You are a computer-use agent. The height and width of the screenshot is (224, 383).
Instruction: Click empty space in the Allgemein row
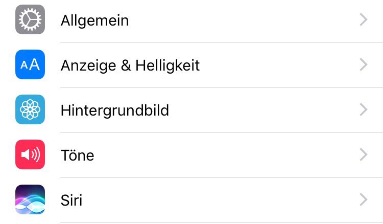point(244,19)
